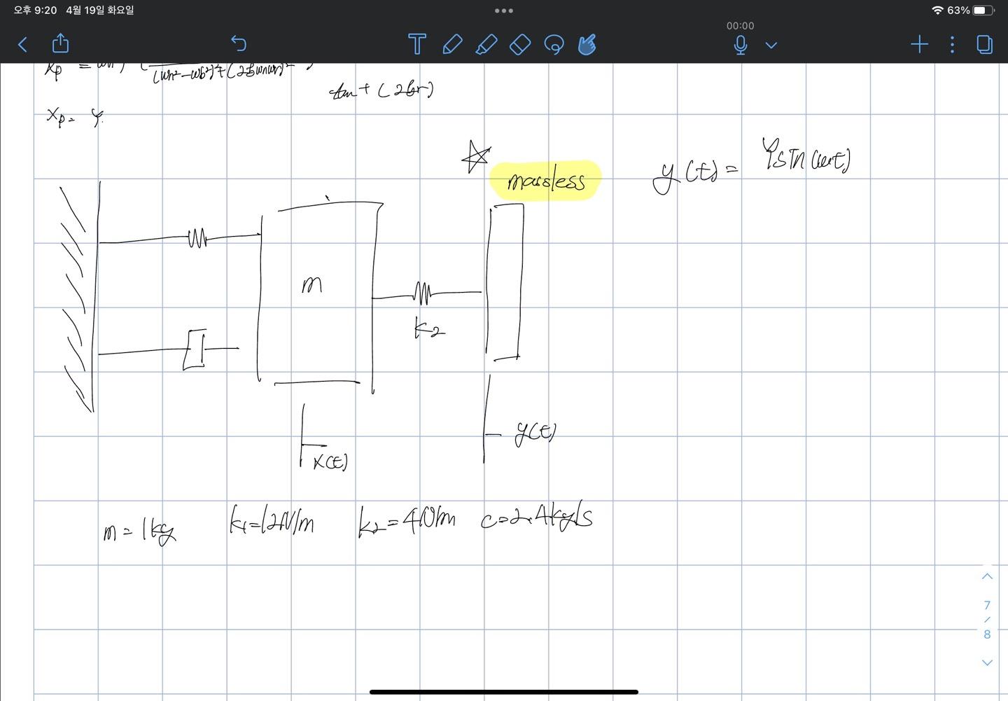Screen dimensions: 1008x701
Task: Expand the recording options chevron
Action: coord(771,45)
